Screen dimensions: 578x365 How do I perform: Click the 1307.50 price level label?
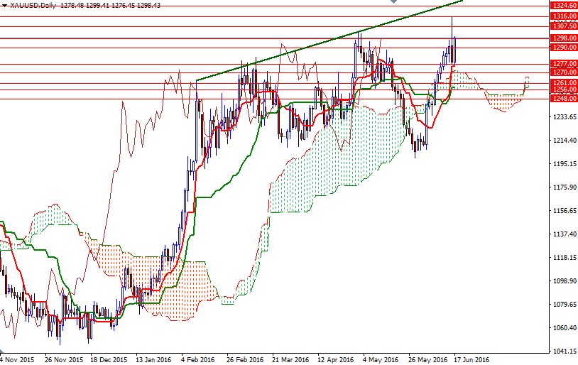(563, 26)
